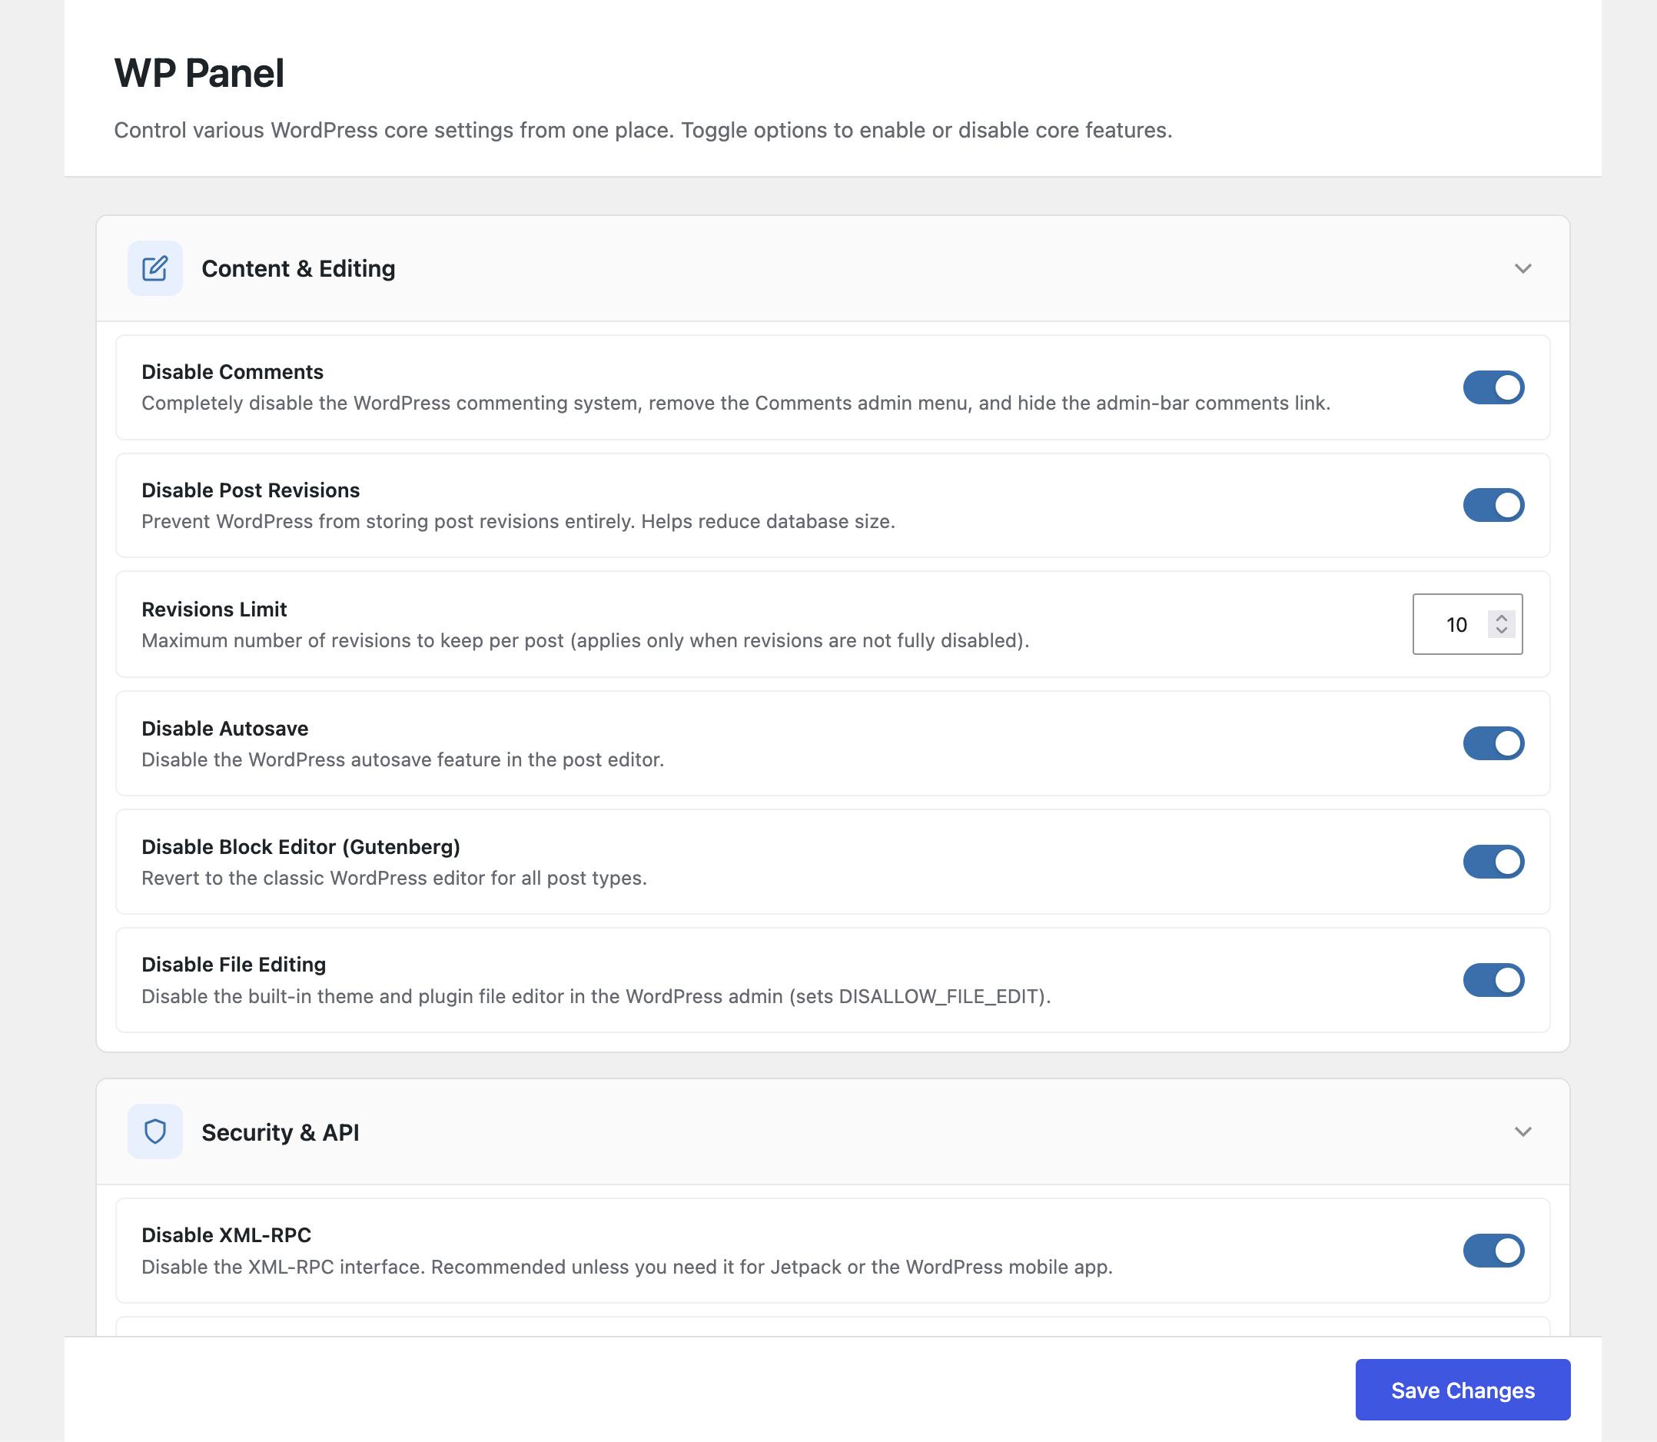This screenshot has width=1657, height=1442.
Task: Decrease Revisions Limit using the down arrow
Action: (x=1501, y=631)
